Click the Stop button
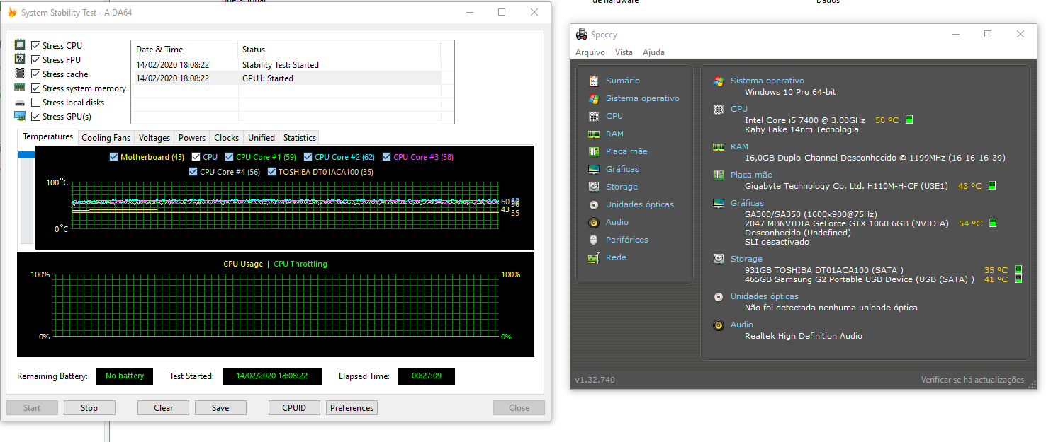Image resolution: width=1046 pixels, height=442 pixels. point(89,407)
